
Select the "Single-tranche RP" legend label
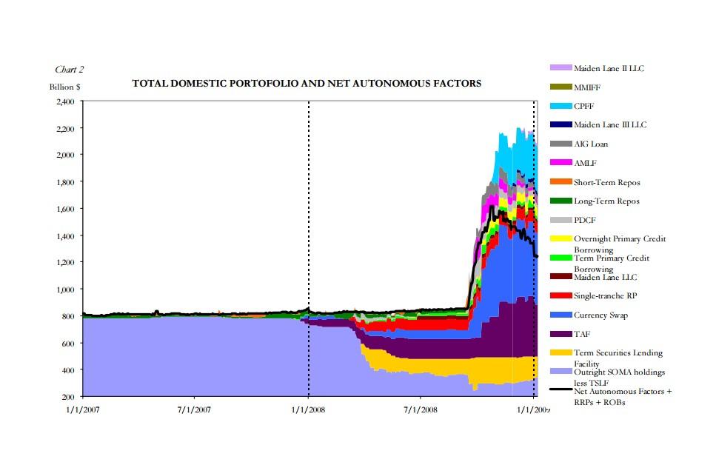coord(605,296)
